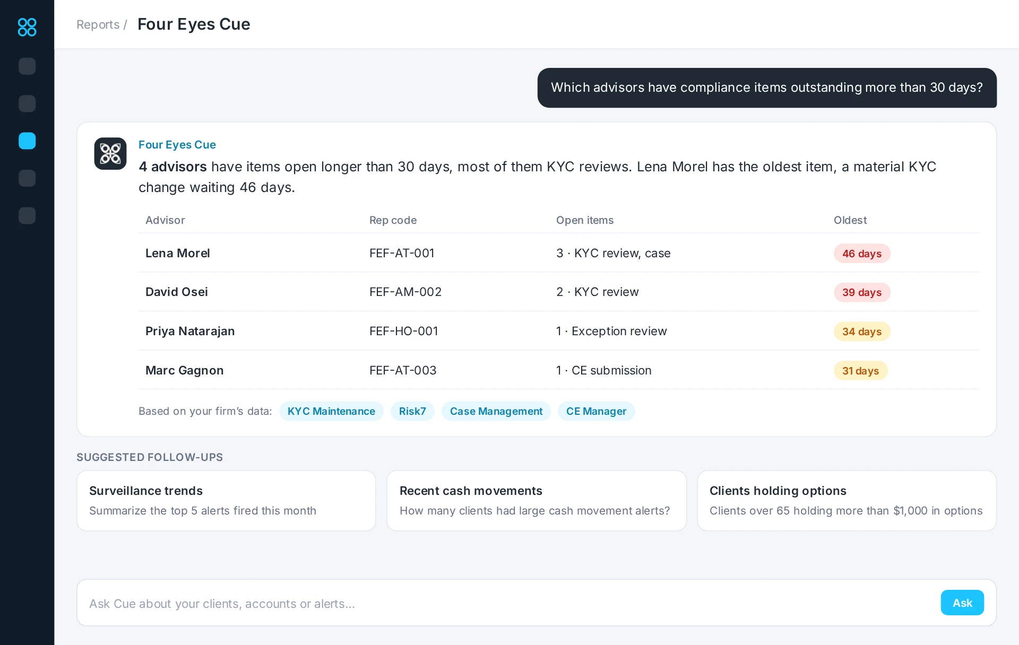
Task: Click the 34 days badge
Action: [862, 332]
